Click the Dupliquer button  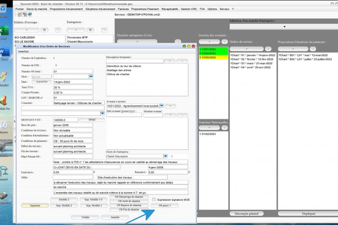point(308,214)
